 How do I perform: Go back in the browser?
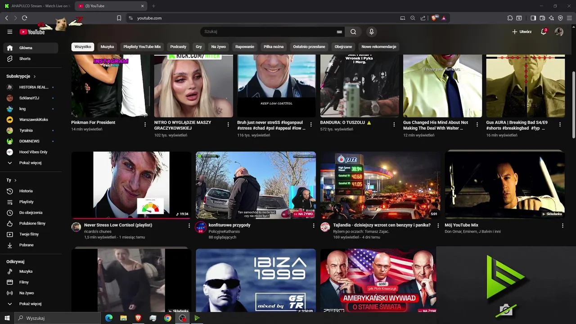tap(6, 18)
